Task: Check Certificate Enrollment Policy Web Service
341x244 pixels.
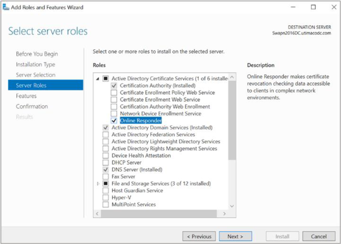Action: tap(114, 93)
